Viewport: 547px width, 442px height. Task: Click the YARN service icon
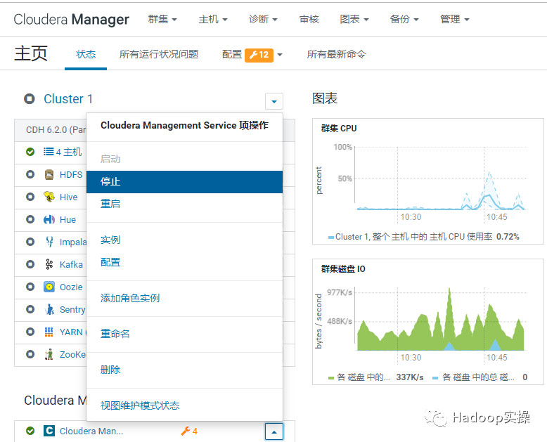[x=49, y=332]
